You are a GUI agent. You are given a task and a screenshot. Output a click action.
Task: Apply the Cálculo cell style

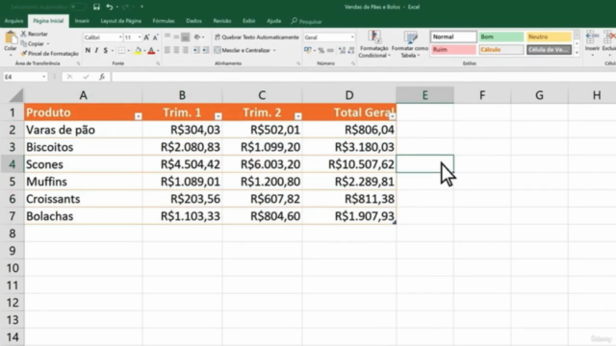[500, 49]
